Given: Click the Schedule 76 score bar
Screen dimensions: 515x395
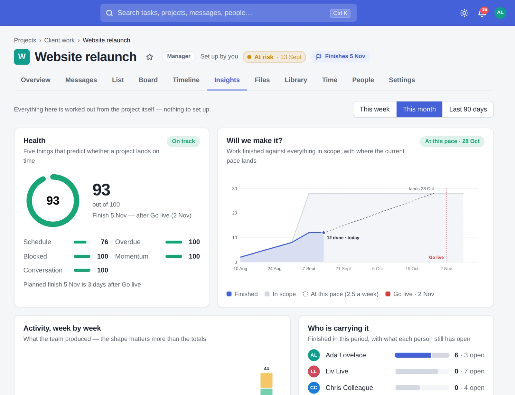Looking at the screenshot, I should pos(82,242).
